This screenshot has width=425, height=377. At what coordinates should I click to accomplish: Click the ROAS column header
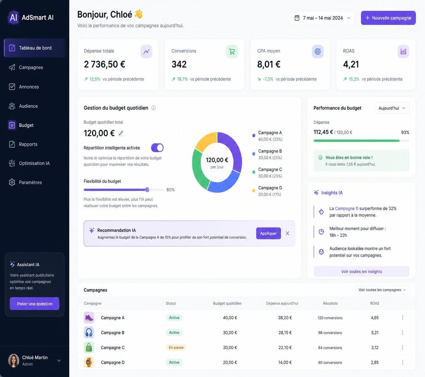[375, 303]
